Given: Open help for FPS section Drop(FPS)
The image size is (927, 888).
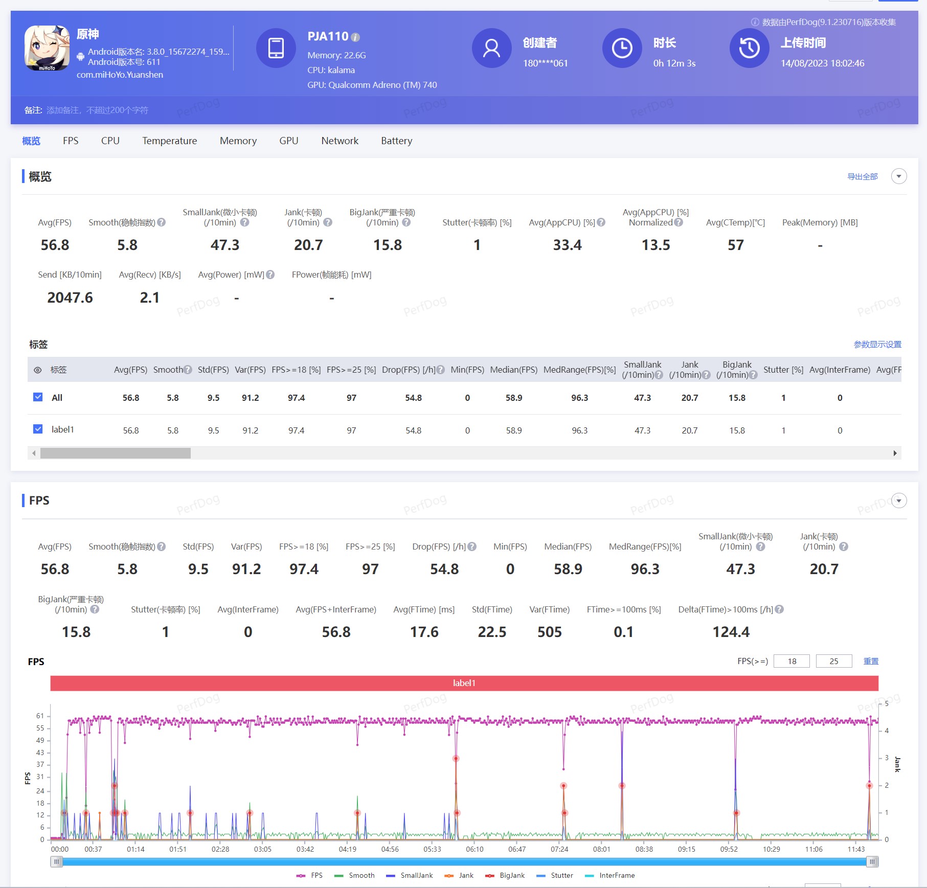Looking at the screenshot, I should click(x=472, y=547).
